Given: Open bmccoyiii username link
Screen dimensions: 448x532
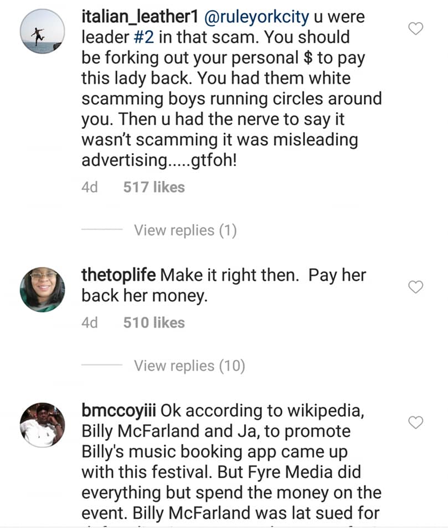Looking at the screenshot, I should point(120,412).
